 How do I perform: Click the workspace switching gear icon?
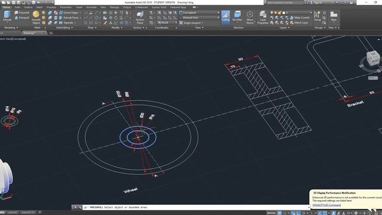click(x=356, y=213)
